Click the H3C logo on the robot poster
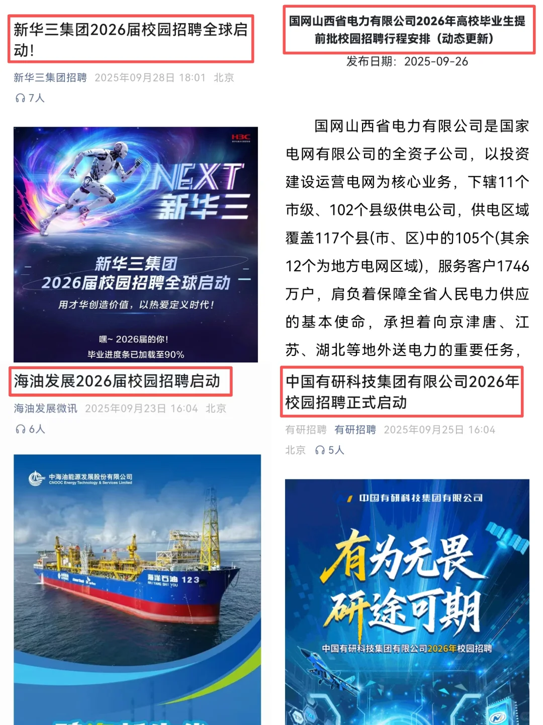The width and height of the screenshot is (543, 725). point(241,138)
